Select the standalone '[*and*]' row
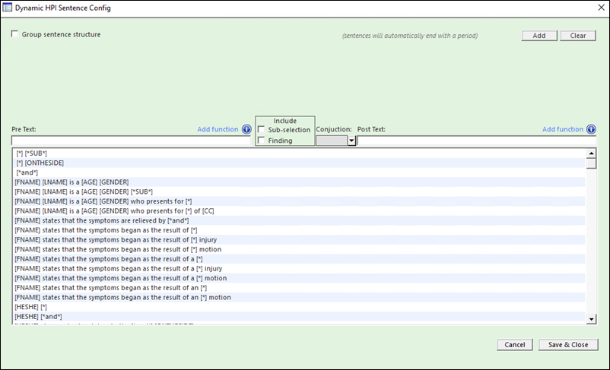This screenshot has width=610, height=370. pyautogui.click(x=299, y=172)
